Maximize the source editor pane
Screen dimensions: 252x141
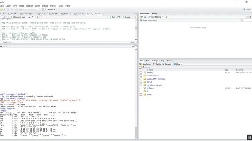pos(135,14)
